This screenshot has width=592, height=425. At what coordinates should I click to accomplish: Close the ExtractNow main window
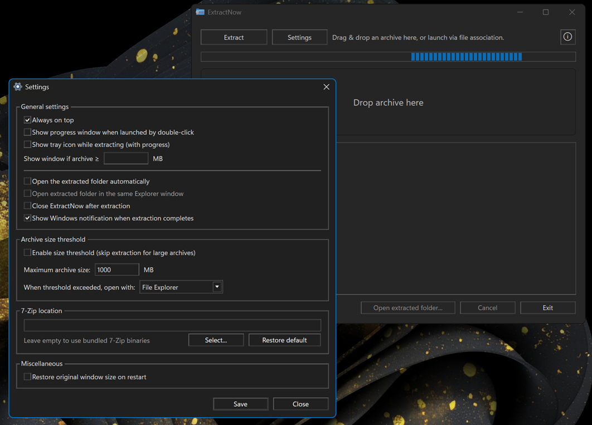pyautogui.click(x=572, y=12)
